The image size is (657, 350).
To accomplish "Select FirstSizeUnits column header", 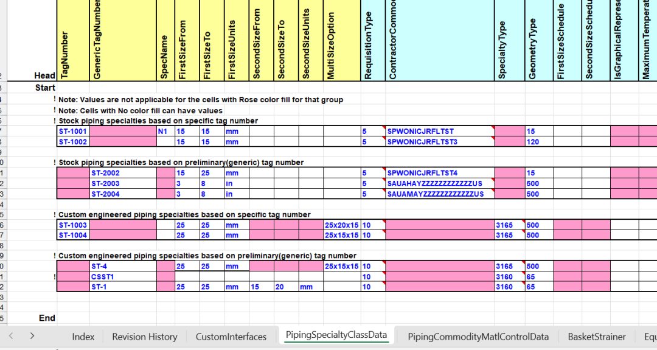I will click(236, 40).
